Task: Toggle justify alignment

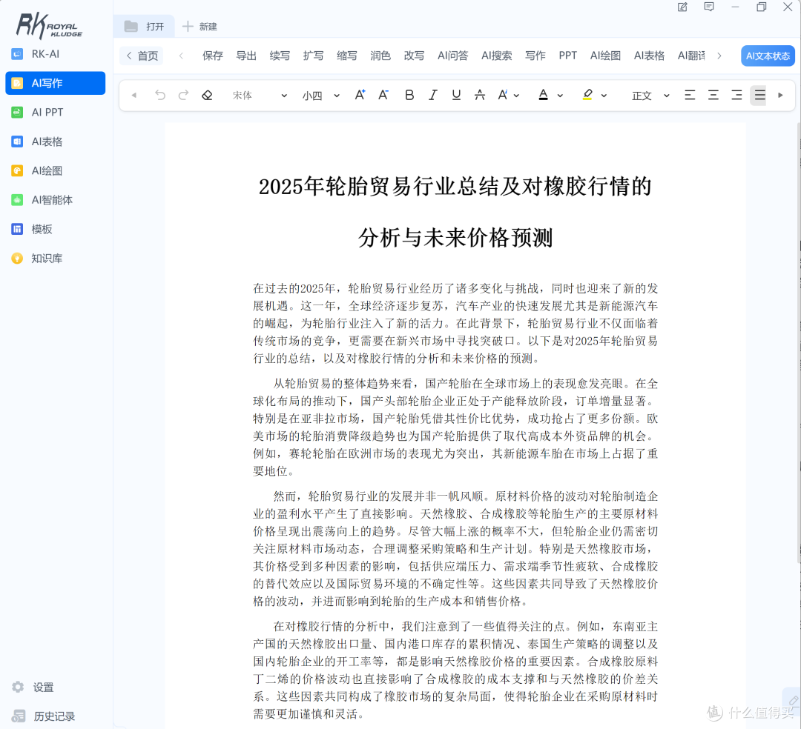Action: coord(759,96)
